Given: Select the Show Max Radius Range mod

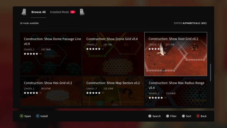Looking at the screenshot, I should 175,91.
